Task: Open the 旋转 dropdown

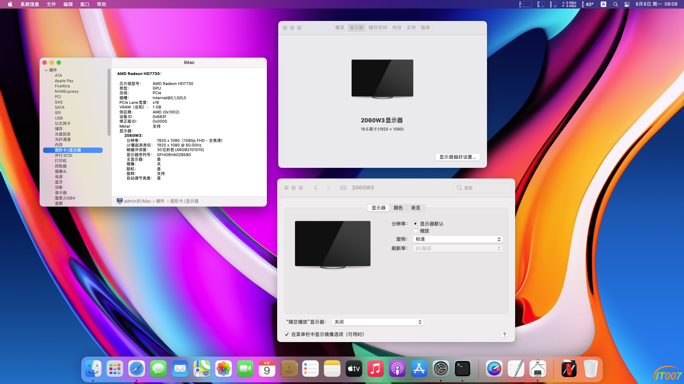Action: [457, 239]
